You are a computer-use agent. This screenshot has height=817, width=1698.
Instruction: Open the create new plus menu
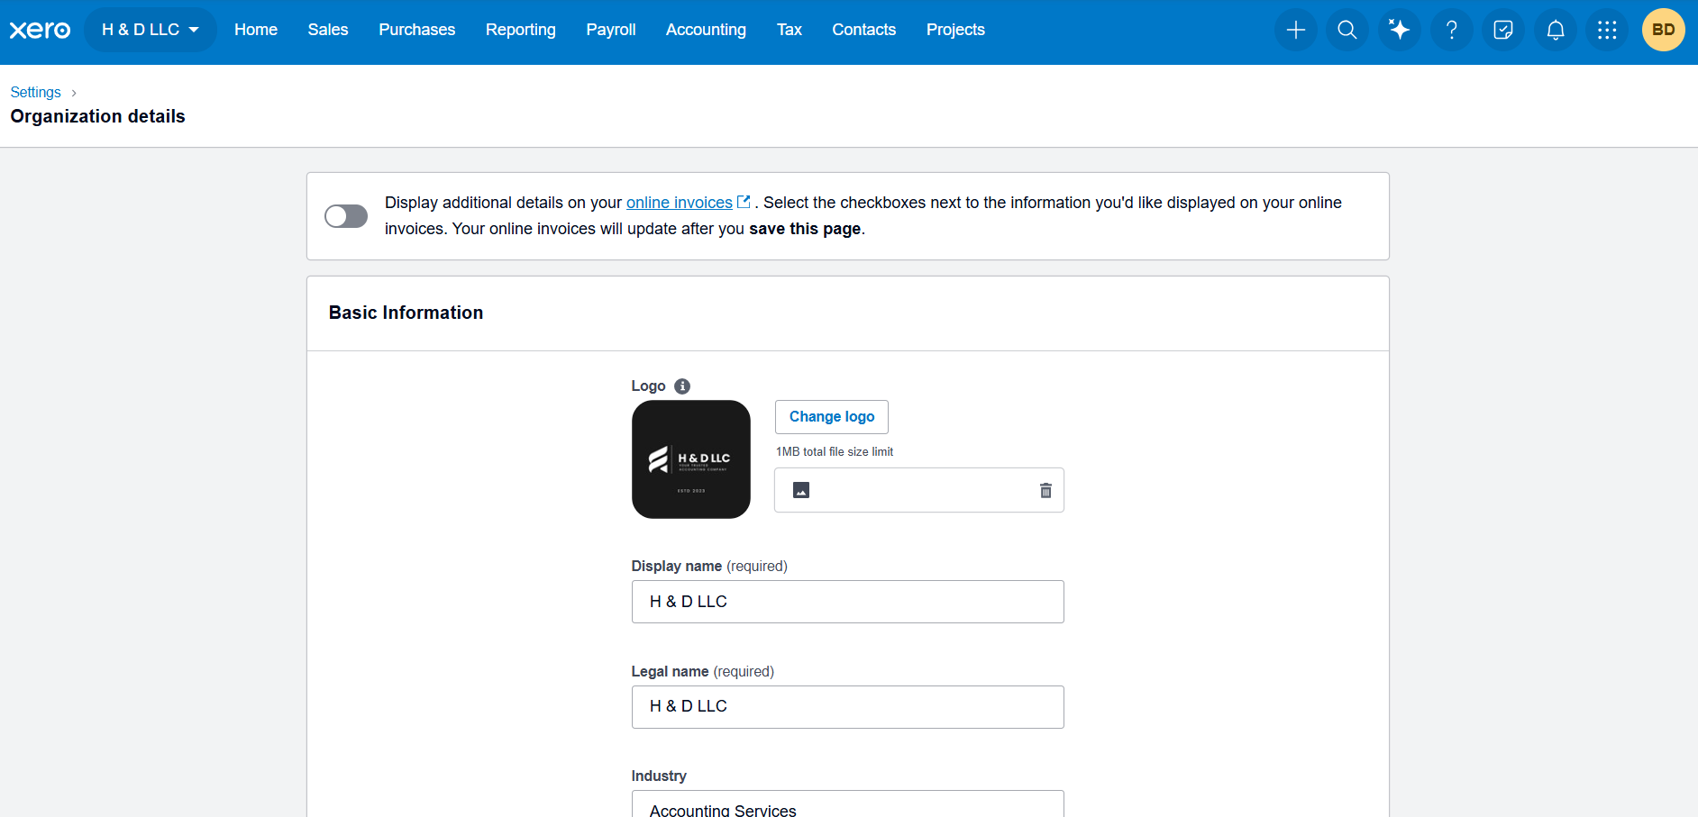tap(1296, 30)
